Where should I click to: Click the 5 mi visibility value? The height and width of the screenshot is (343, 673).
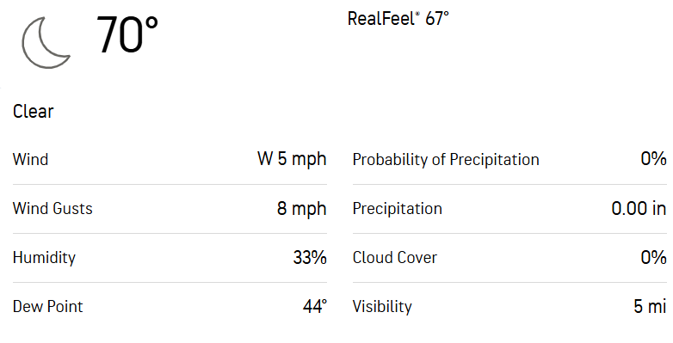click(x=650, y=306)
